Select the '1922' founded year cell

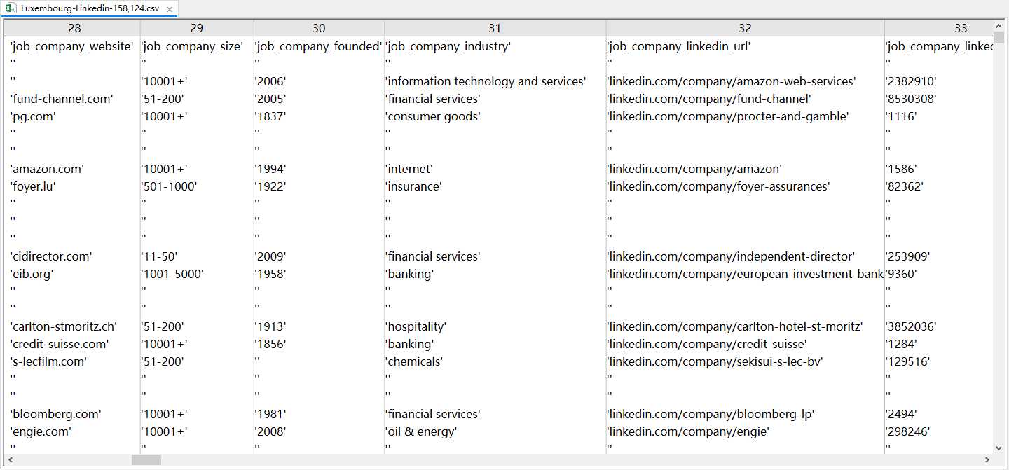[x=319, y=186]
